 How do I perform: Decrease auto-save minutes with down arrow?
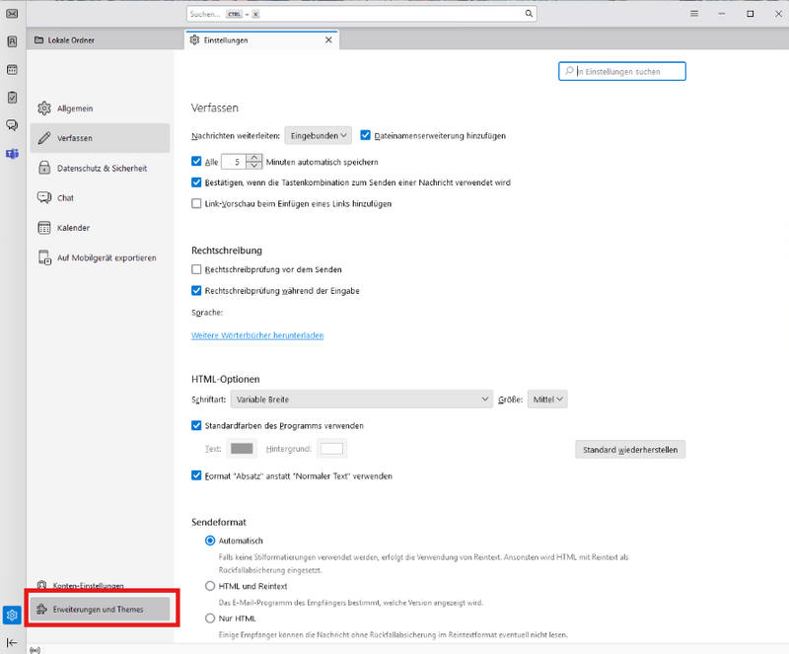click(x=254, y=166)
